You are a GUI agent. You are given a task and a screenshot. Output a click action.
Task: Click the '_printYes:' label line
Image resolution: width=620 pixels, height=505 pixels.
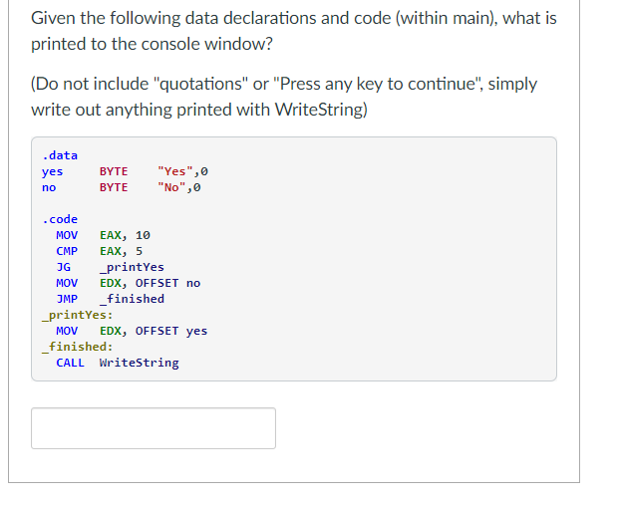tap(78, 315)
